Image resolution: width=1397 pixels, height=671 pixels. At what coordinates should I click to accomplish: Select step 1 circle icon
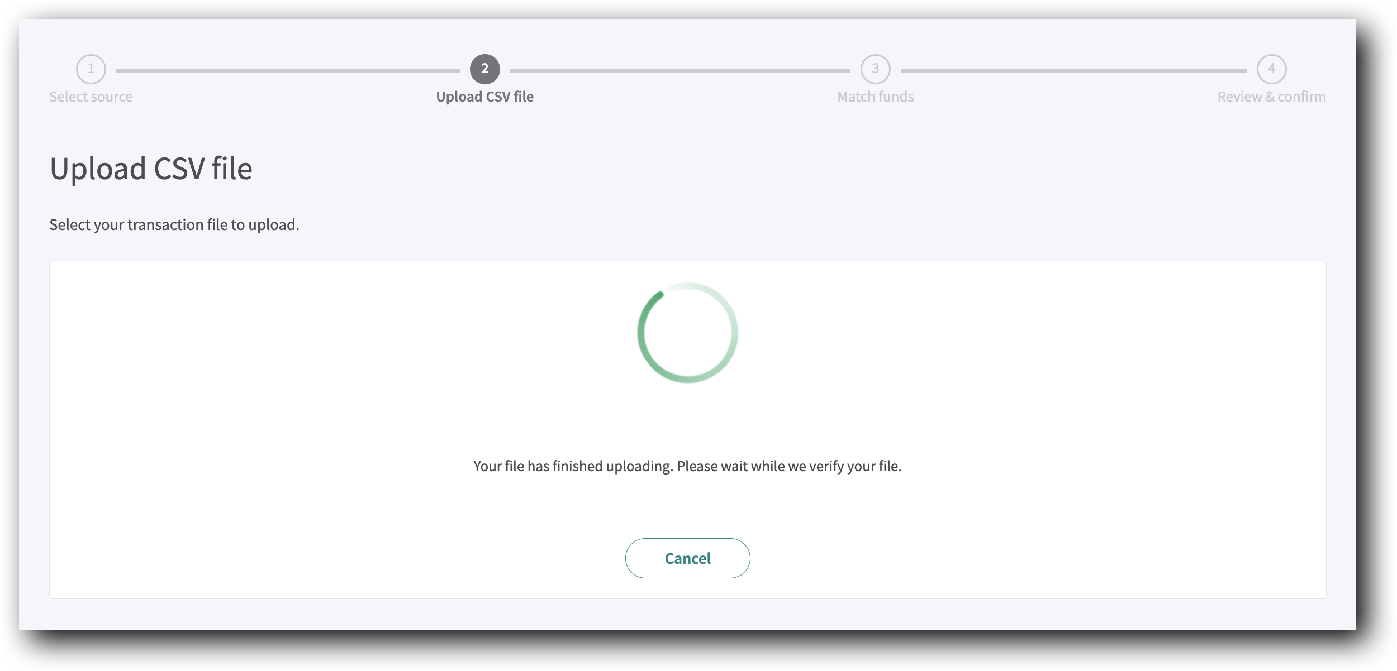point(91,69)
